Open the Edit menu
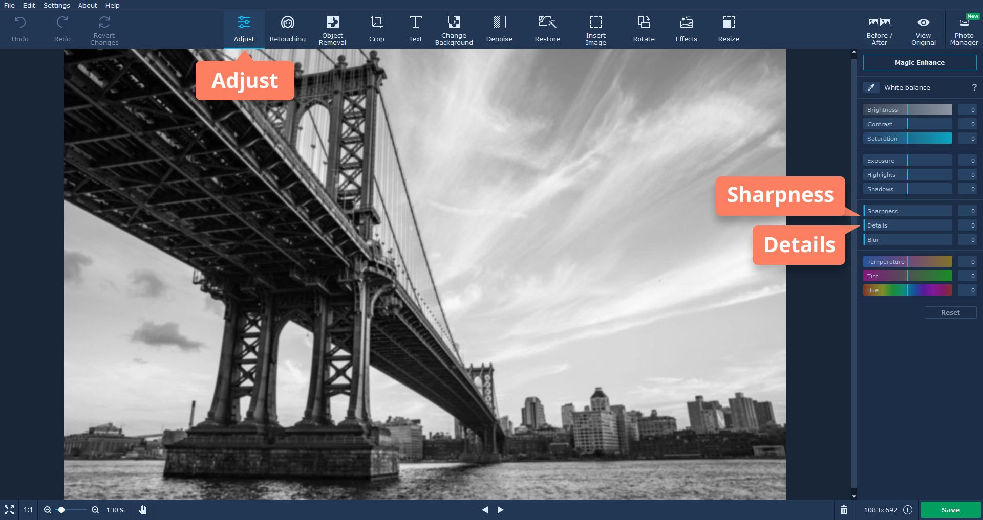This screenshot has width=983, height=520. (x=29, y=5)
